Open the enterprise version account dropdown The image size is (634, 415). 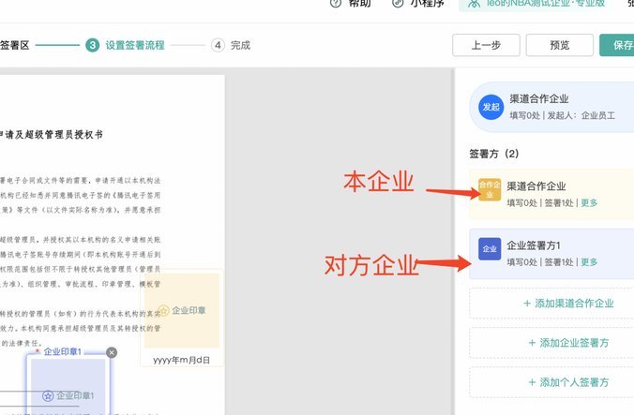pos(536,4)
